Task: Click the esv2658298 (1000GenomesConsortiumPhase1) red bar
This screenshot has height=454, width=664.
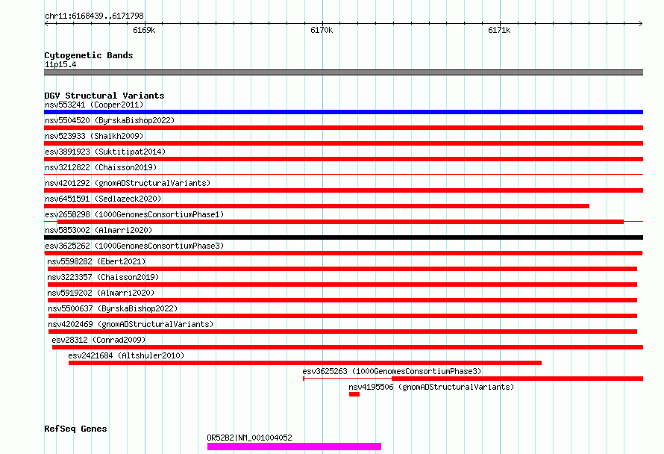Action: tap(340, 222)
